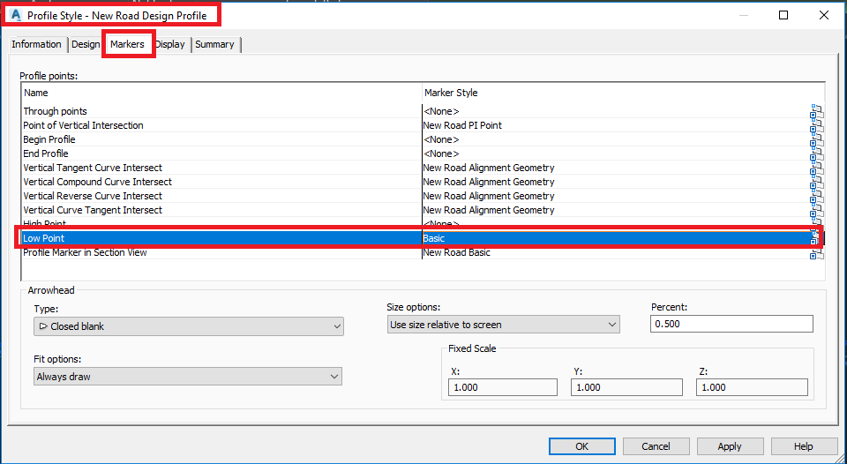Close the Profile Style dialog
The width and height of the screenshot is (847, 464).
coord(824,15)
